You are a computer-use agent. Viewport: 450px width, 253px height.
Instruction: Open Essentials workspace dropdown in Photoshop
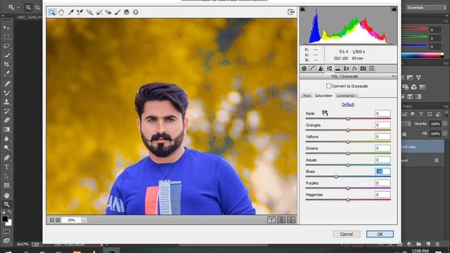pyautogui.click(x=426, y=8)
